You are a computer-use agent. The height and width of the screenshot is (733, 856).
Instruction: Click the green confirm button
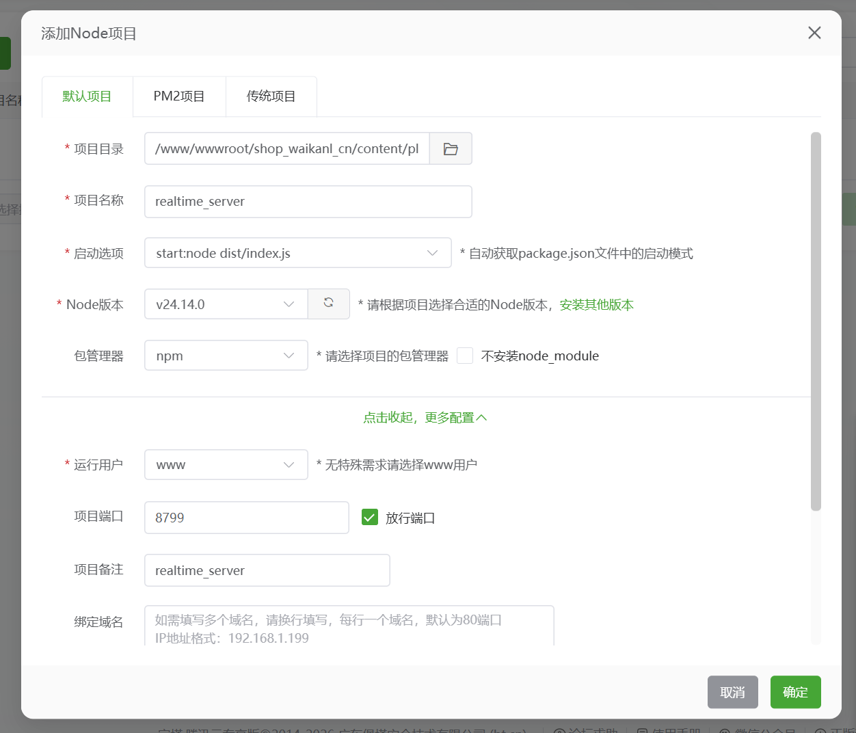[x=795, y=692]
